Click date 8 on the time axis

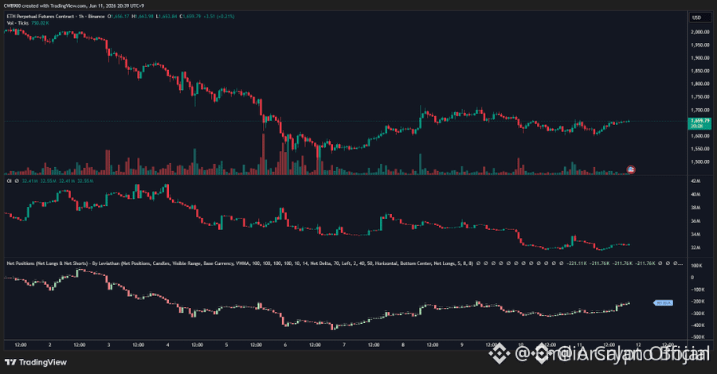[x=403, y=345]
